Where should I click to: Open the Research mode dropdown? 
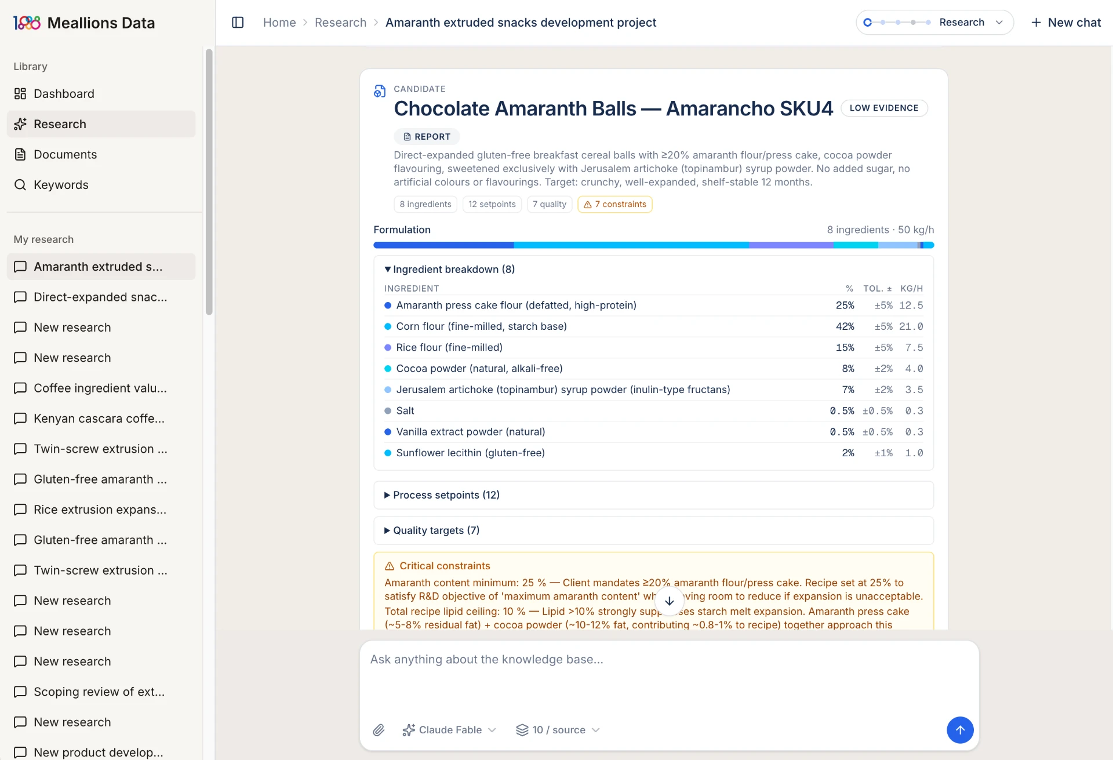click(x=934, y=23)
